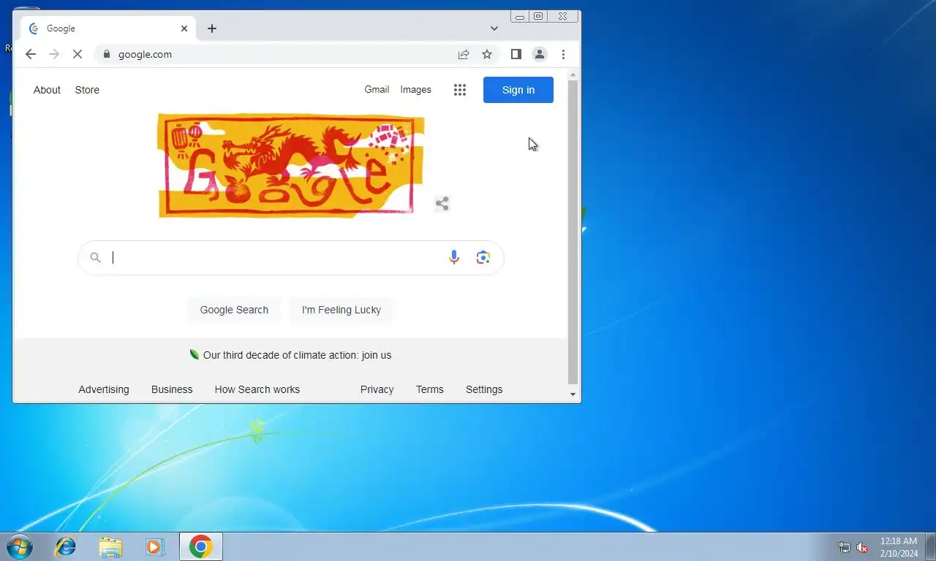
Task: Go back with the browser back arrow
Action: pos(30,54)
